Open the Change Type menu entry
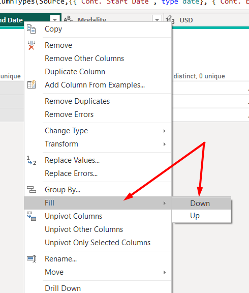This screenshot has height=293, width=249. tap(98, 131)
